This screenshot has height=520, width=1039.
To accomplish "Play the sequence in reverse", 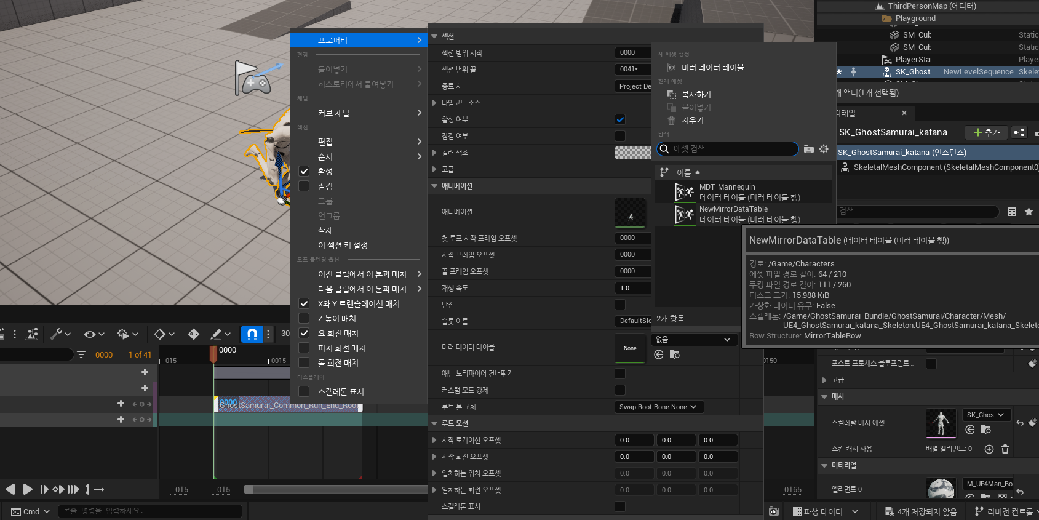I will click(x=10, y=489).
